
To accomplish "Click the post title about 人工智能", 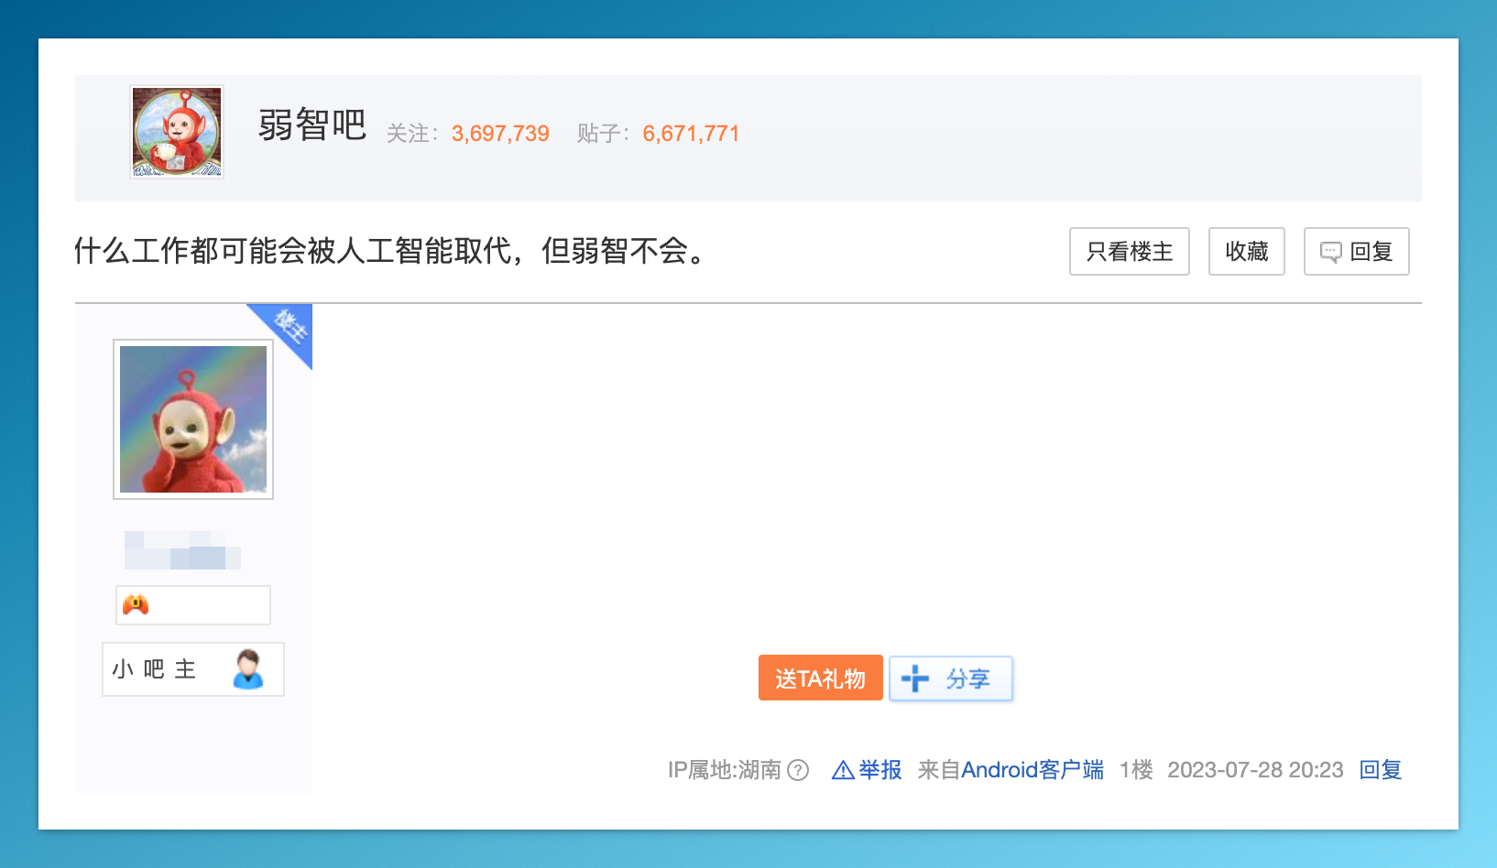I will click(x=391, y=251).
